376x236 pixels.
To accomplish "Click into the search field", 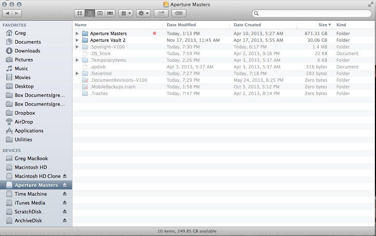I will click(312, 13).
